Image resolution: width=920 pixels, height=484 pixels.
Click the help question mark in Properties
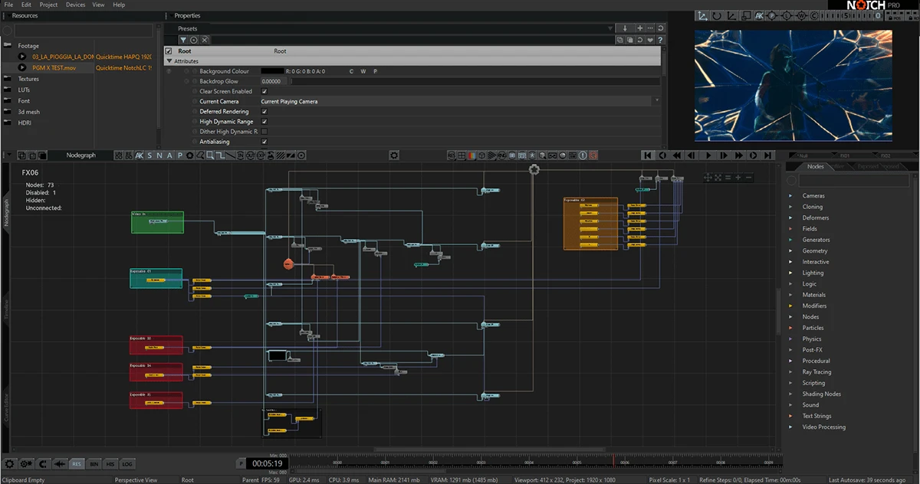coord(660,40)
